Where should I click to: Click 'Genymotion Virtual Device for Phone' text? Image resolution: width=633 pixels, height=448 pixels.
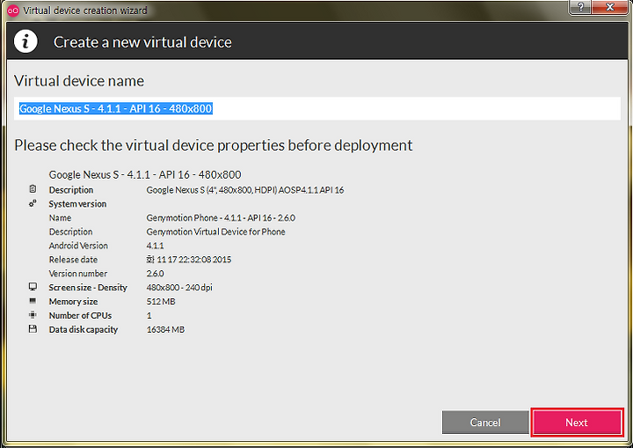tap(215, 231)
